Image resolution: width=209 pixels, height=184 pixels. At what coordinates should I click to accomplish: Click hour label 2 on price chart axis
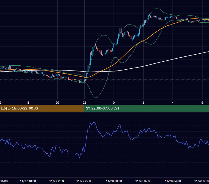143,103
